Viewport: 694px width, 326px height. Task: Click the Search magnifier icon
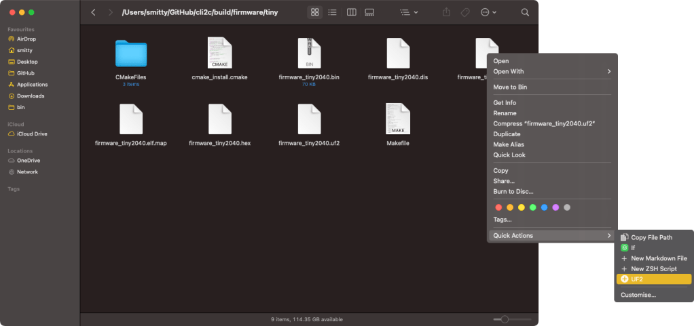(x=525, y=12)
